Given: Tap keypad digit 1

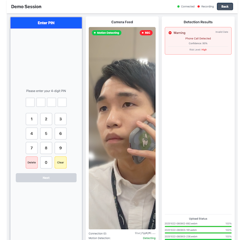Looking at the screenshot, I should point(32,119).
